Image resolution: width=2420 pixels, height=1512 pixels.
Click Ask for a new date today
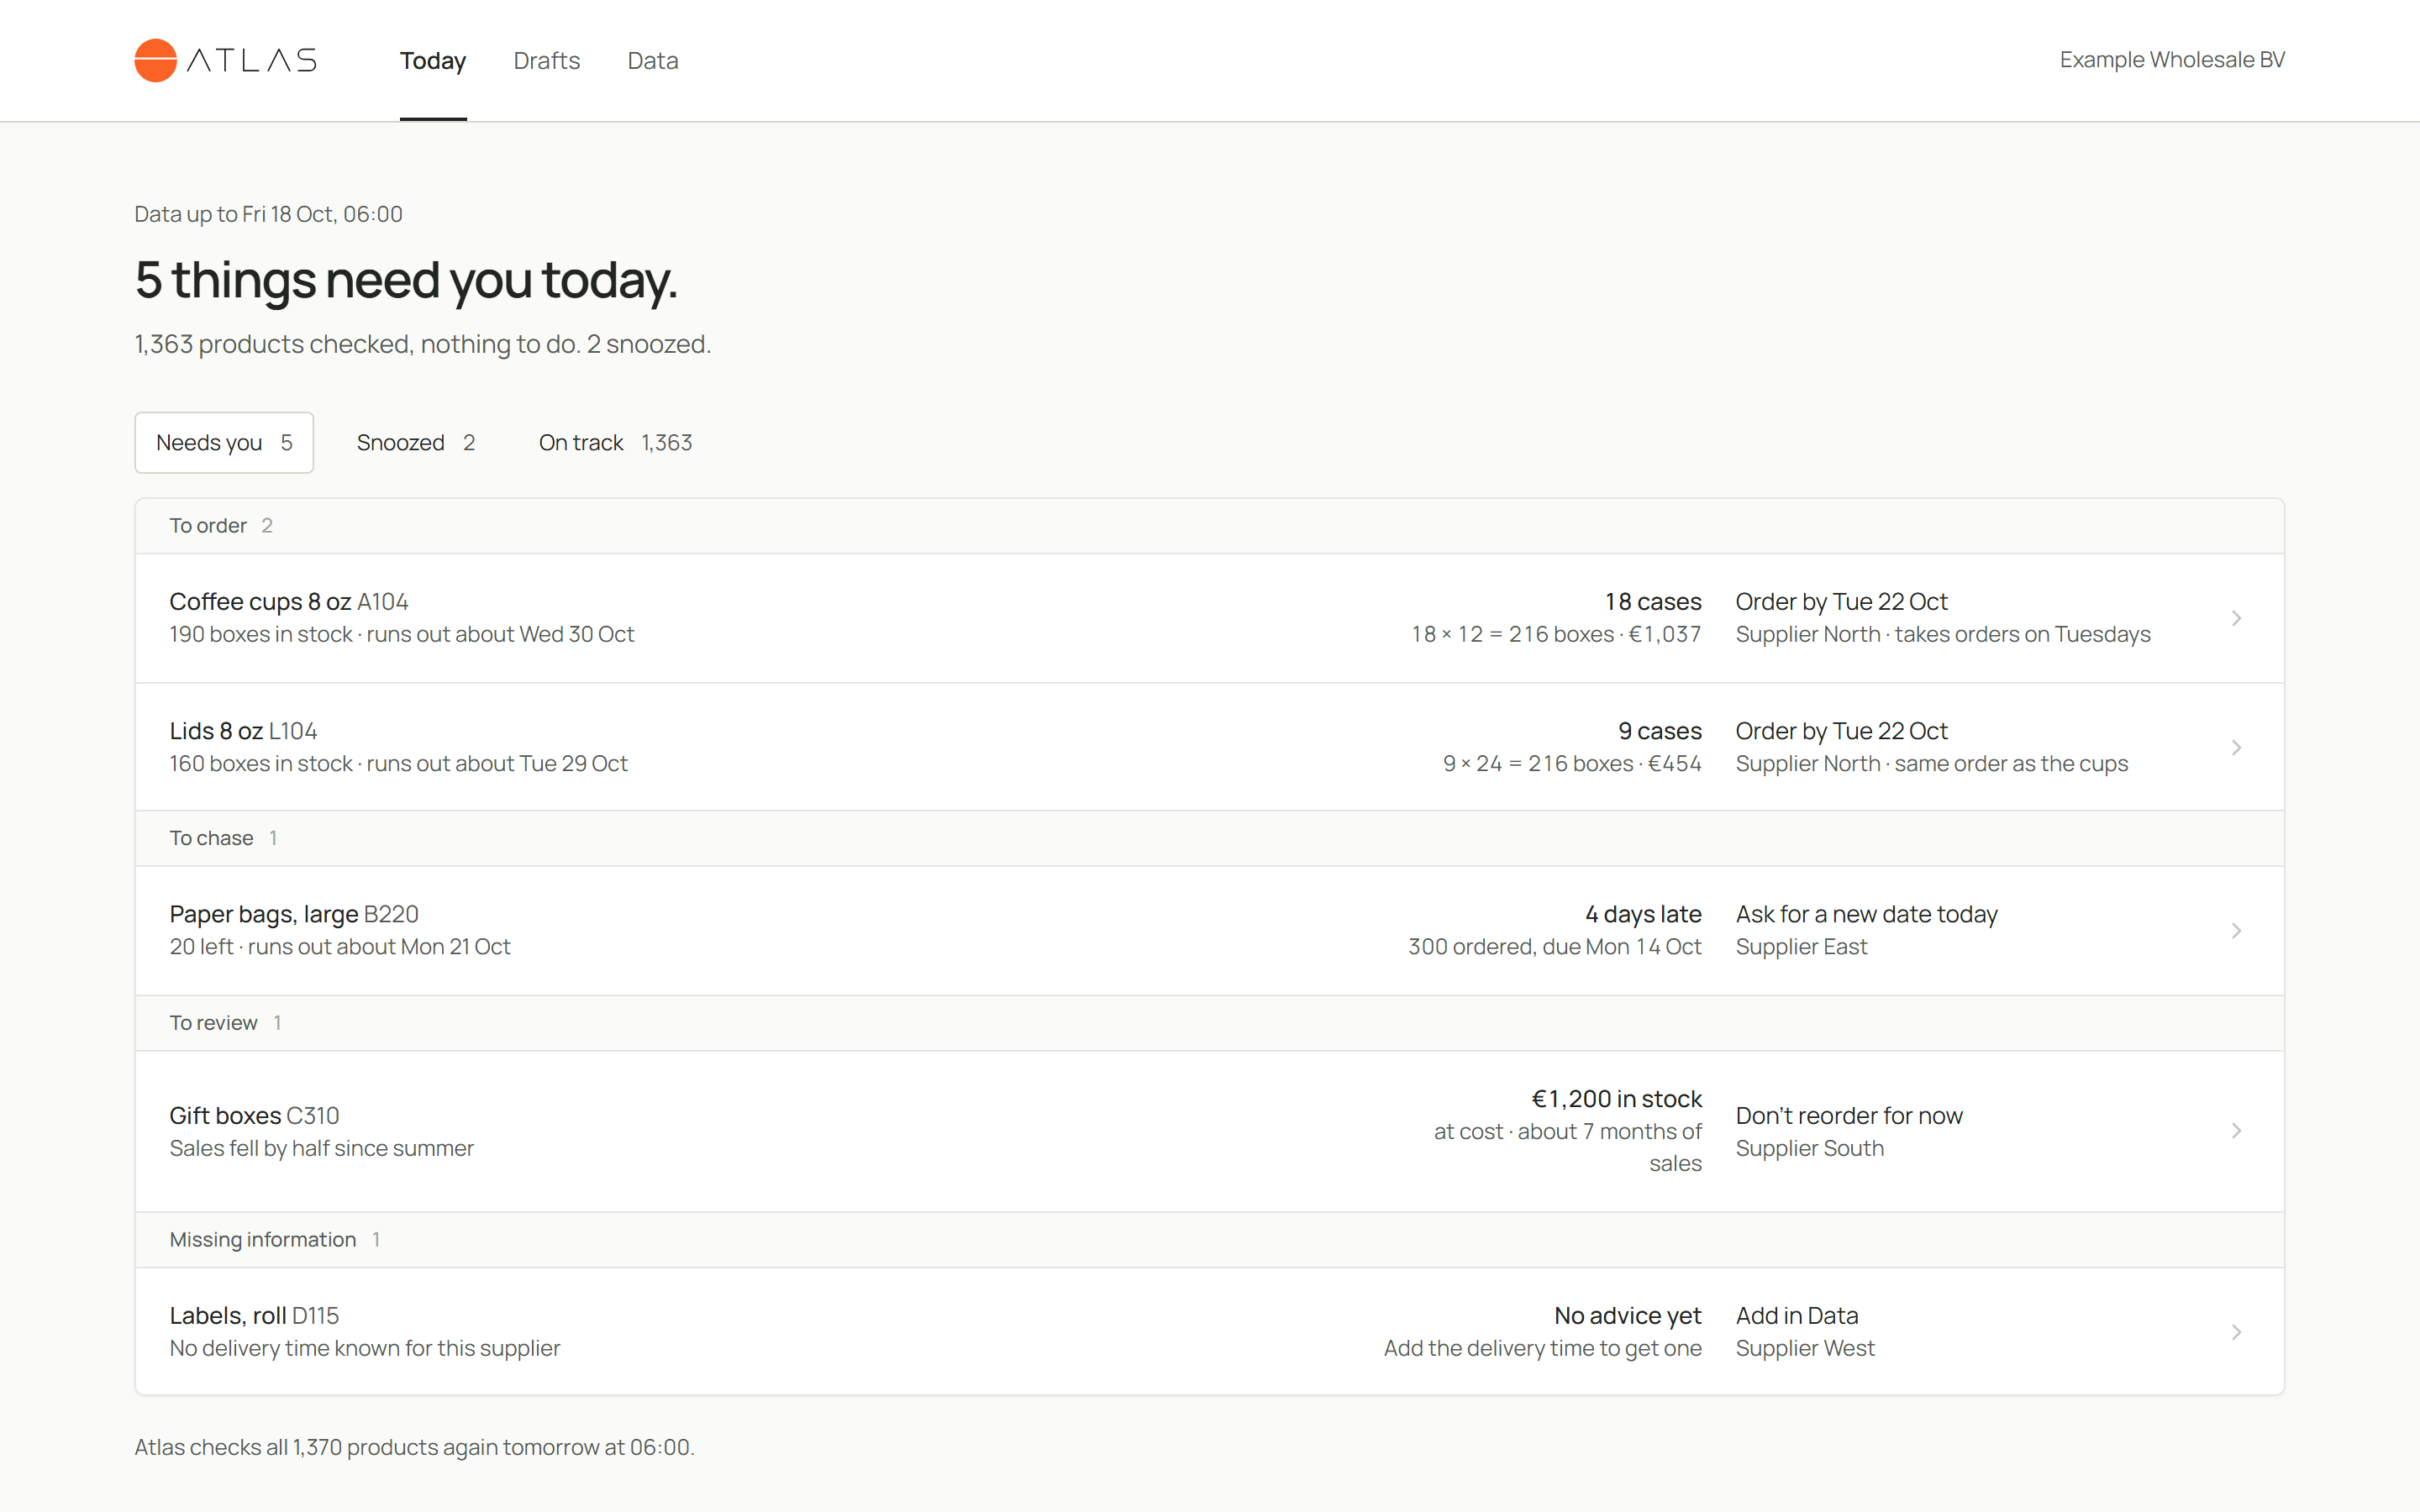pyautogui.click(x=1866, y=914)
